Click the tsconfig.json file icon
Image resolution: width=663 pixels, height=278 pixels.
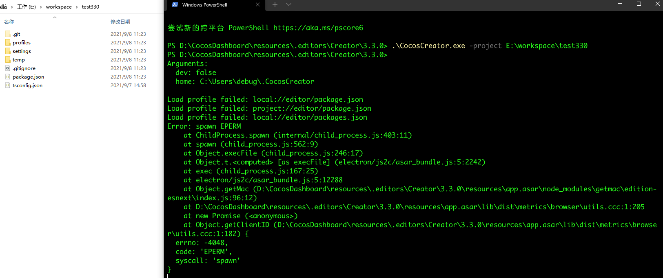8,85
